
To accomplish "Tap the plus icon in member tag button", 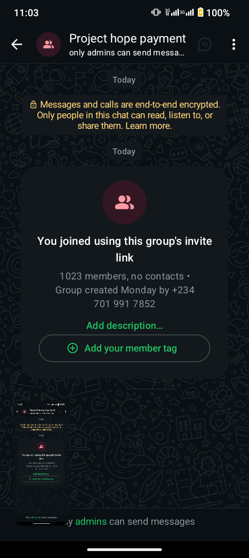I will 73,348.
